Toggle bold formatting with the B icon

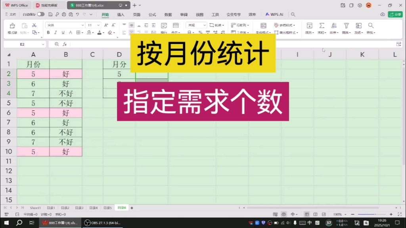(48, 32)
